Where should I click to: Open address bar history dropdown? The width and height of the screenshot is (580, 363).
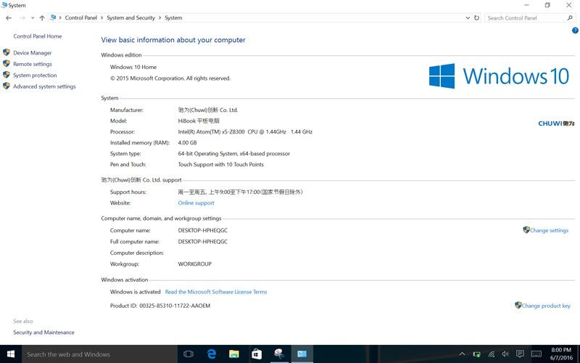pos(468,17)
